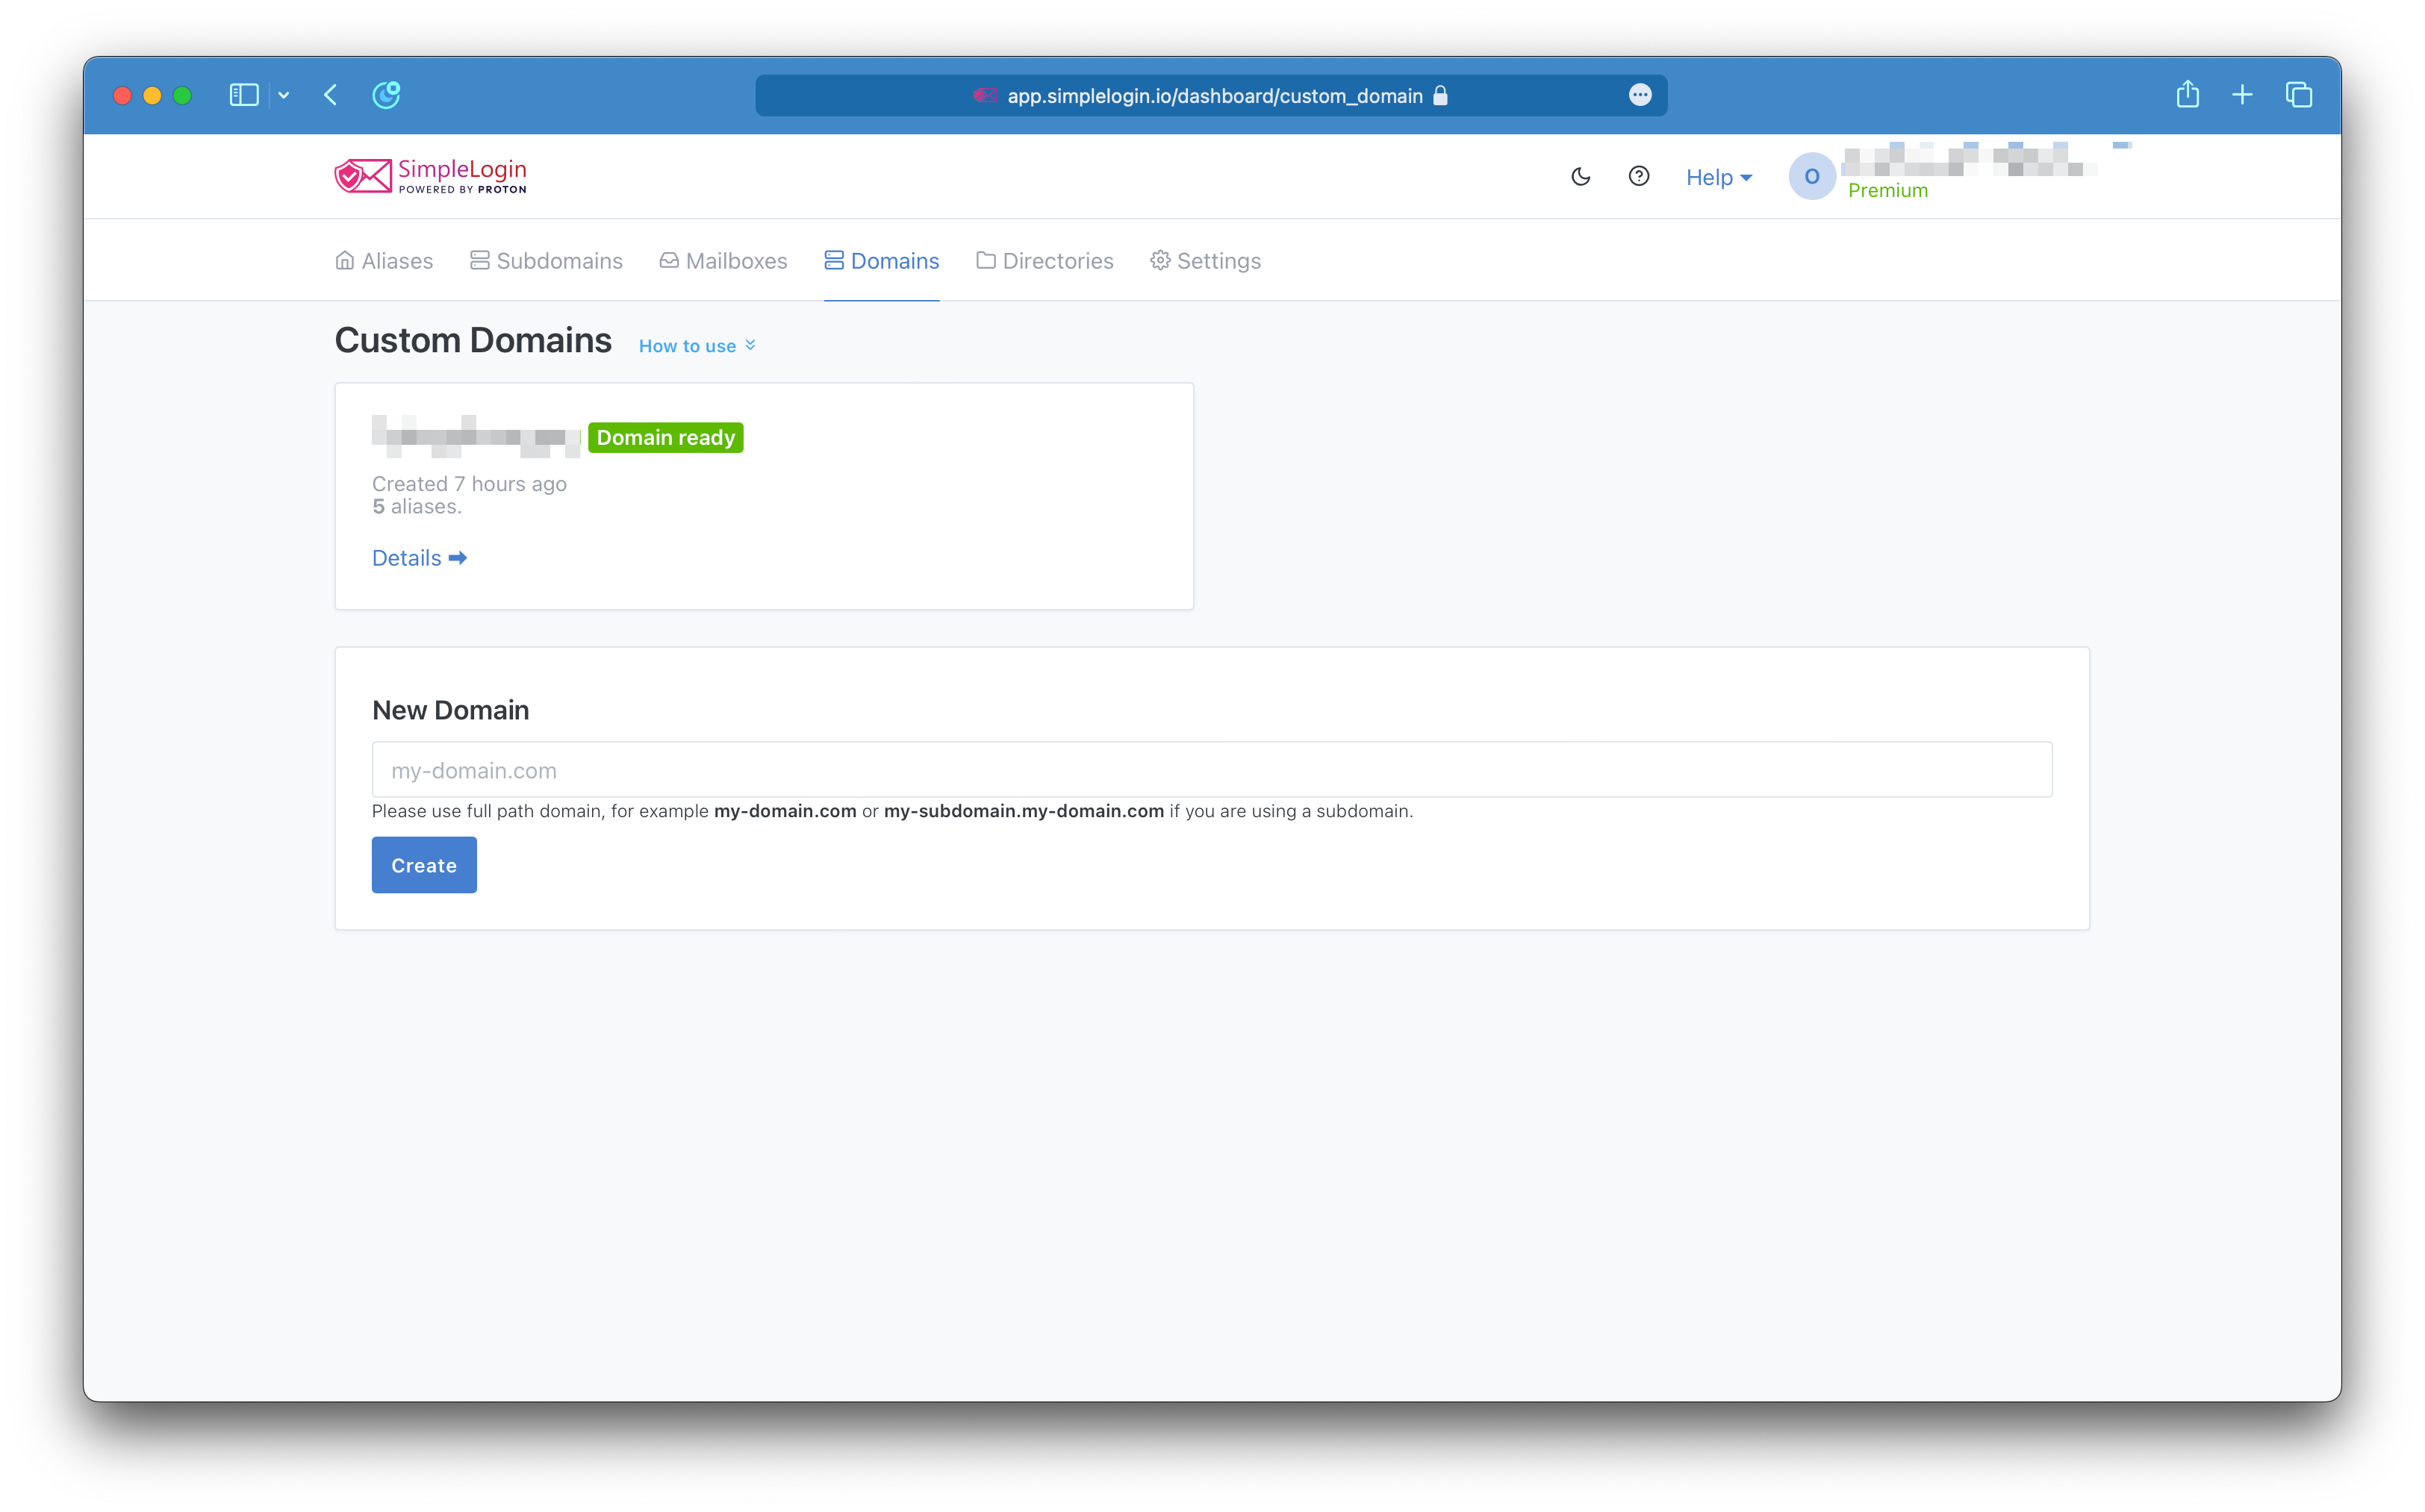Expand the How to use section
Image resolution: width=2425 pixels, height=1512 pixels.
697,346
